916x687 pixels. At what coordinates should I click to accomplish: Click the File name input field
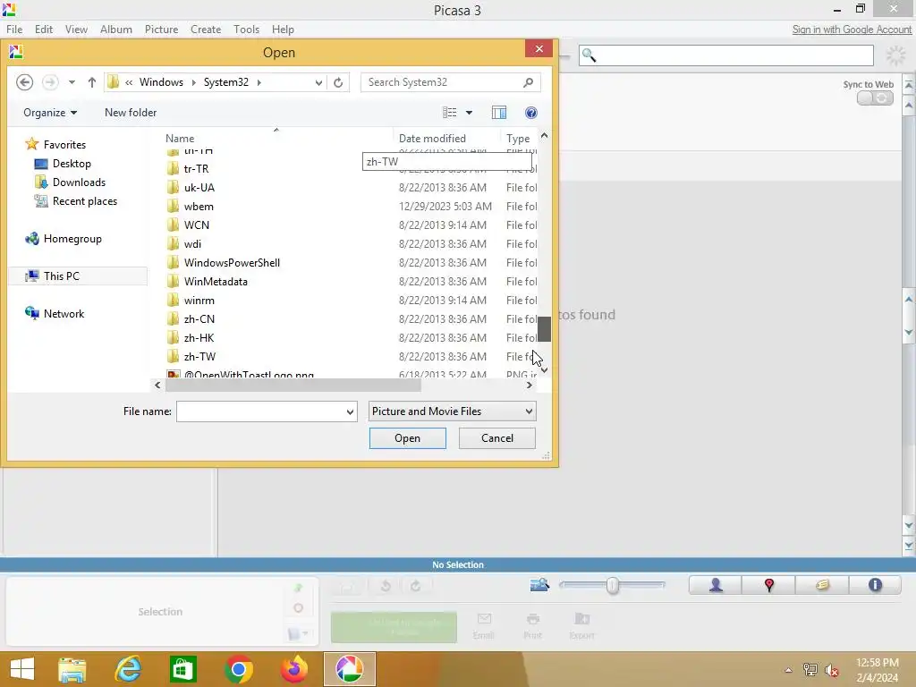(x=260, y=411)
